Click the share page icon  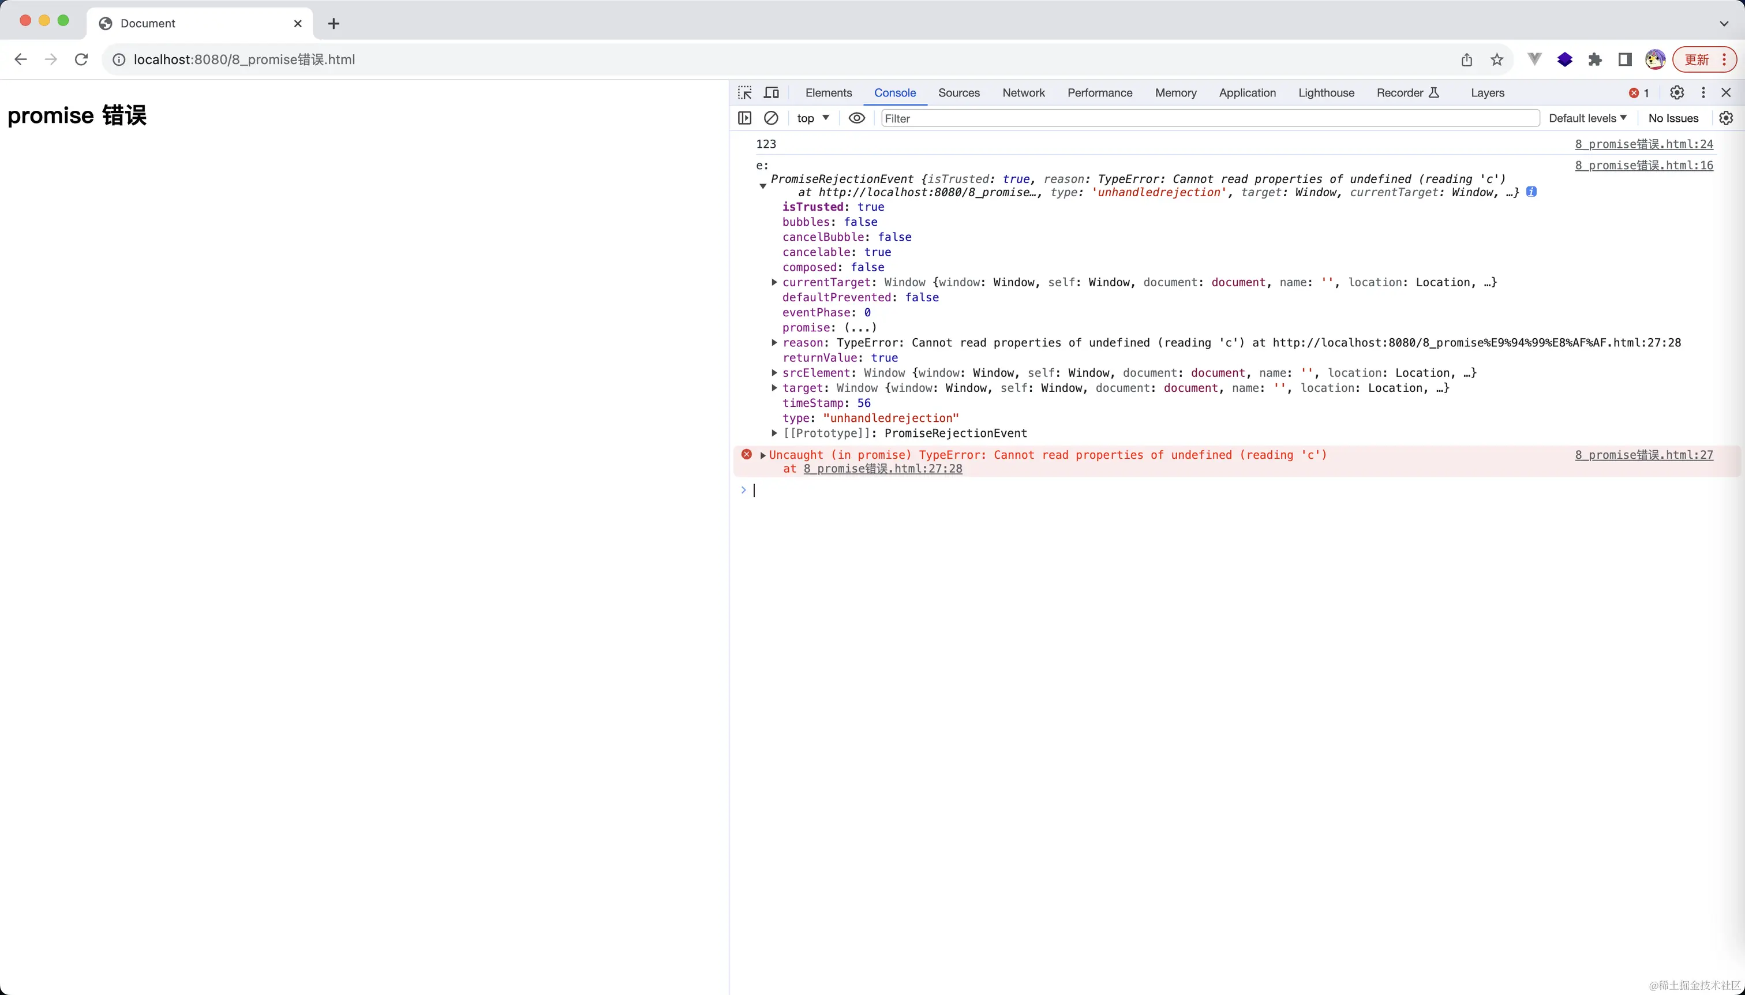[x=1467, y=60]
